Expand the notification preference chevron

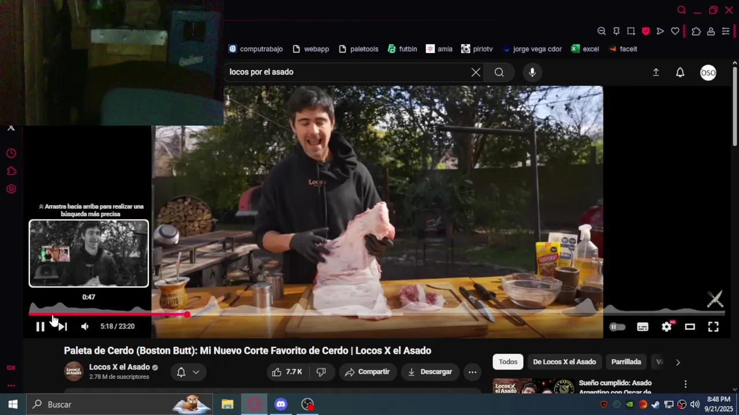tap(196, 372)
